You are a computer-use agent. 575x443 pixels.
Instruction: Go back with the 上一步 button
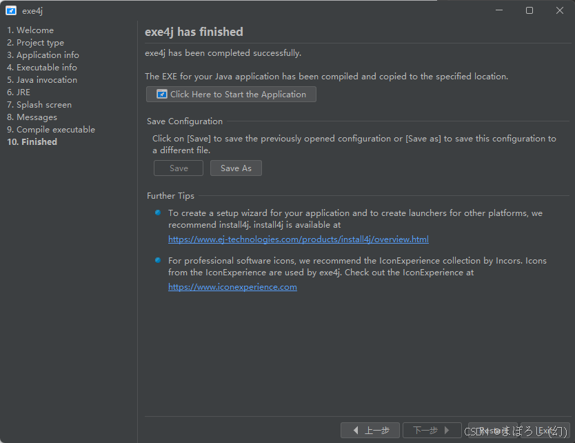(x=370, y=430)
